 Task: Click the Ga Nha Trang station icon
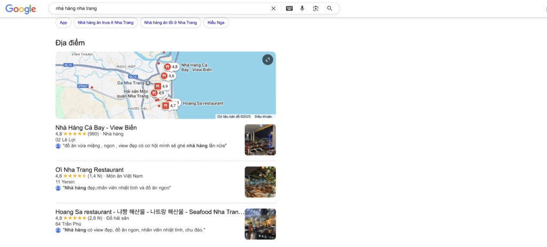click(148, 83)
